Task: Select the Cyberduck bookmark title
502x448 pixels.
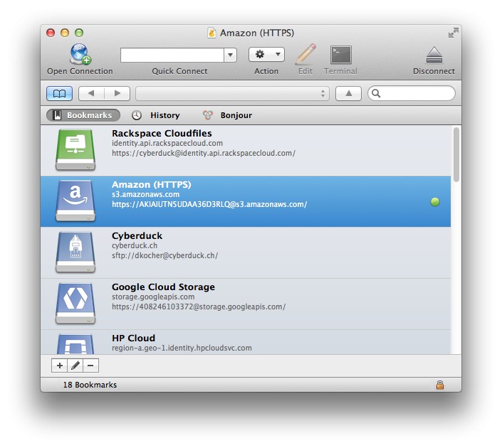Action: pyautogui.click(x=137, y=235)
